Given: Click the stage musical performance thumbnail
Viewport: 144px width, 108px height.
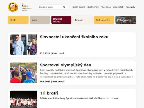Looking at the screenshot, I should (24, 99).
